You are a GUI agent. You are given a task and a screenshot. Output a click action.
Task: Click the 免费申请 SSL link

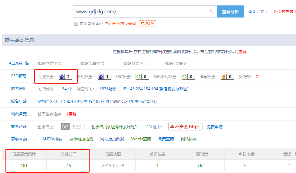click(215, 127)
